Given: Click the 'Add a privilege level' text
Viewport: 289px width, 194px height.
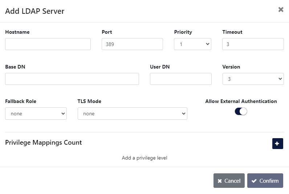Looking at the screenshot, I should tap(144, 158).
